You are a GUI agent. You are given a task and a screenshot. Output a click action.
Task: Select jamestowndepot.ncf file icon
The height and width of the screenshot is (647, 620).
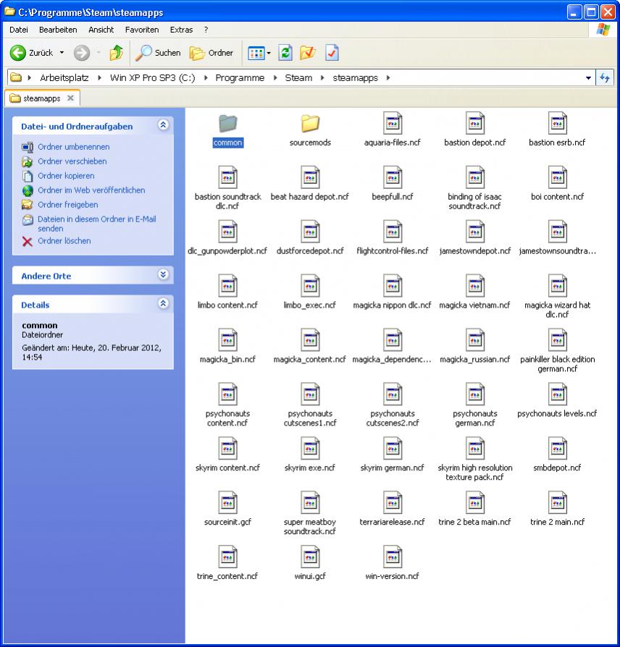[475, 231]
